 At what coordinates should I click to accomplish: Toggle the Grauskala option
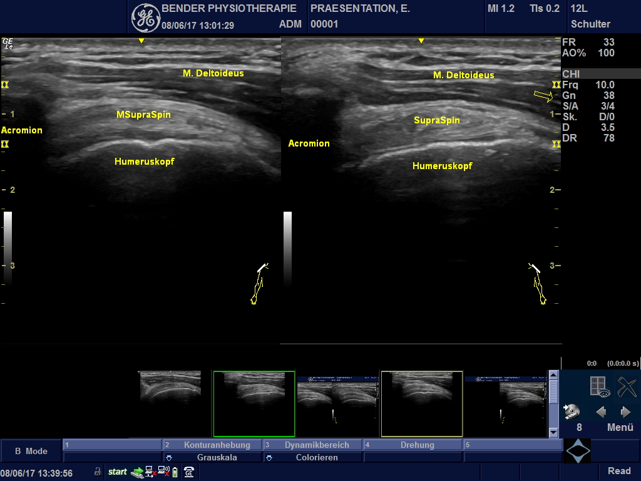pos(212,457)
